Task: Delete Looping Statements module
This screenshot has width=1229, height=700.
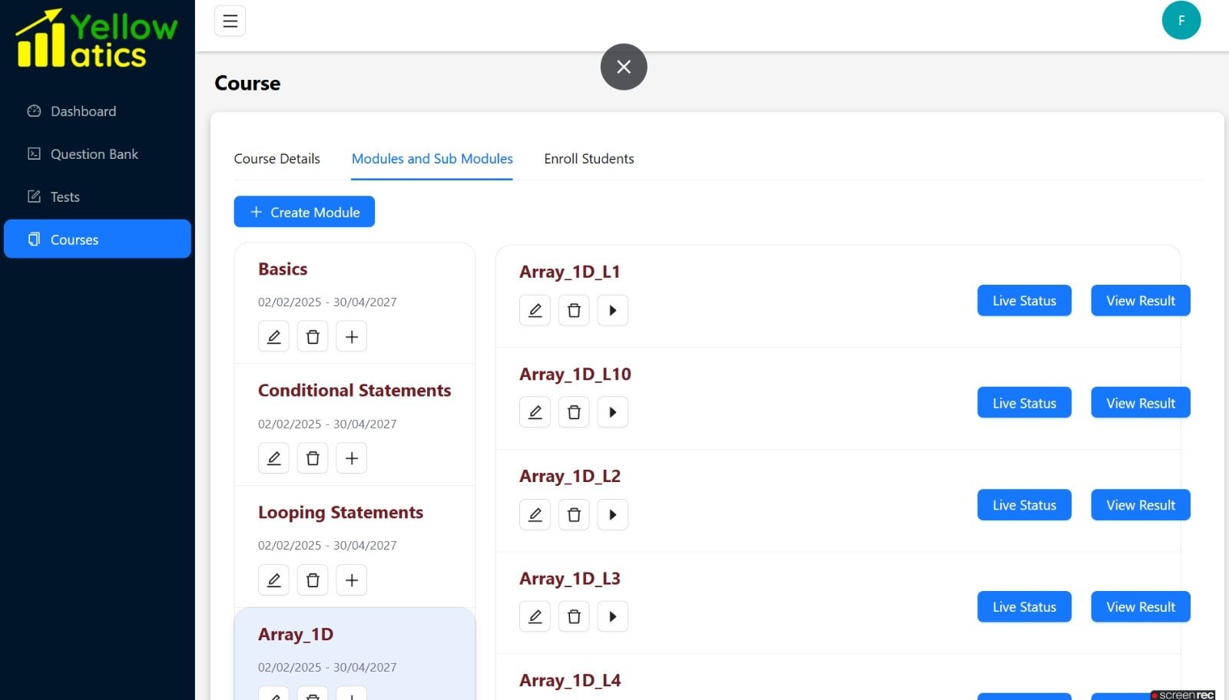Action: tap(313, 580)
